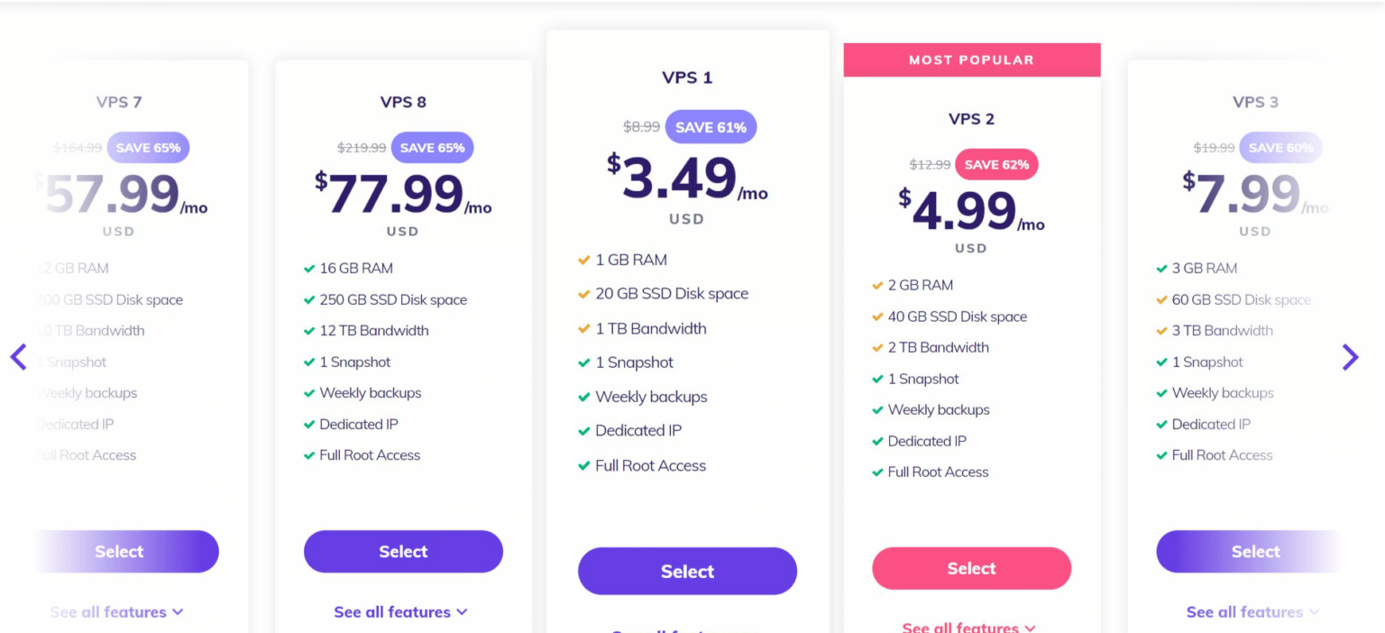
Task: Click the checkmark beside 16 GB RAM
Action: pos(308,268)
